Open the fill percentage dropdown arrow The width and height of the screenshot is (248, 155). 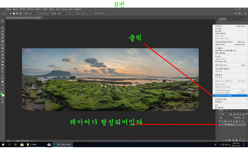pyautogui.click(x=246, y=121)
